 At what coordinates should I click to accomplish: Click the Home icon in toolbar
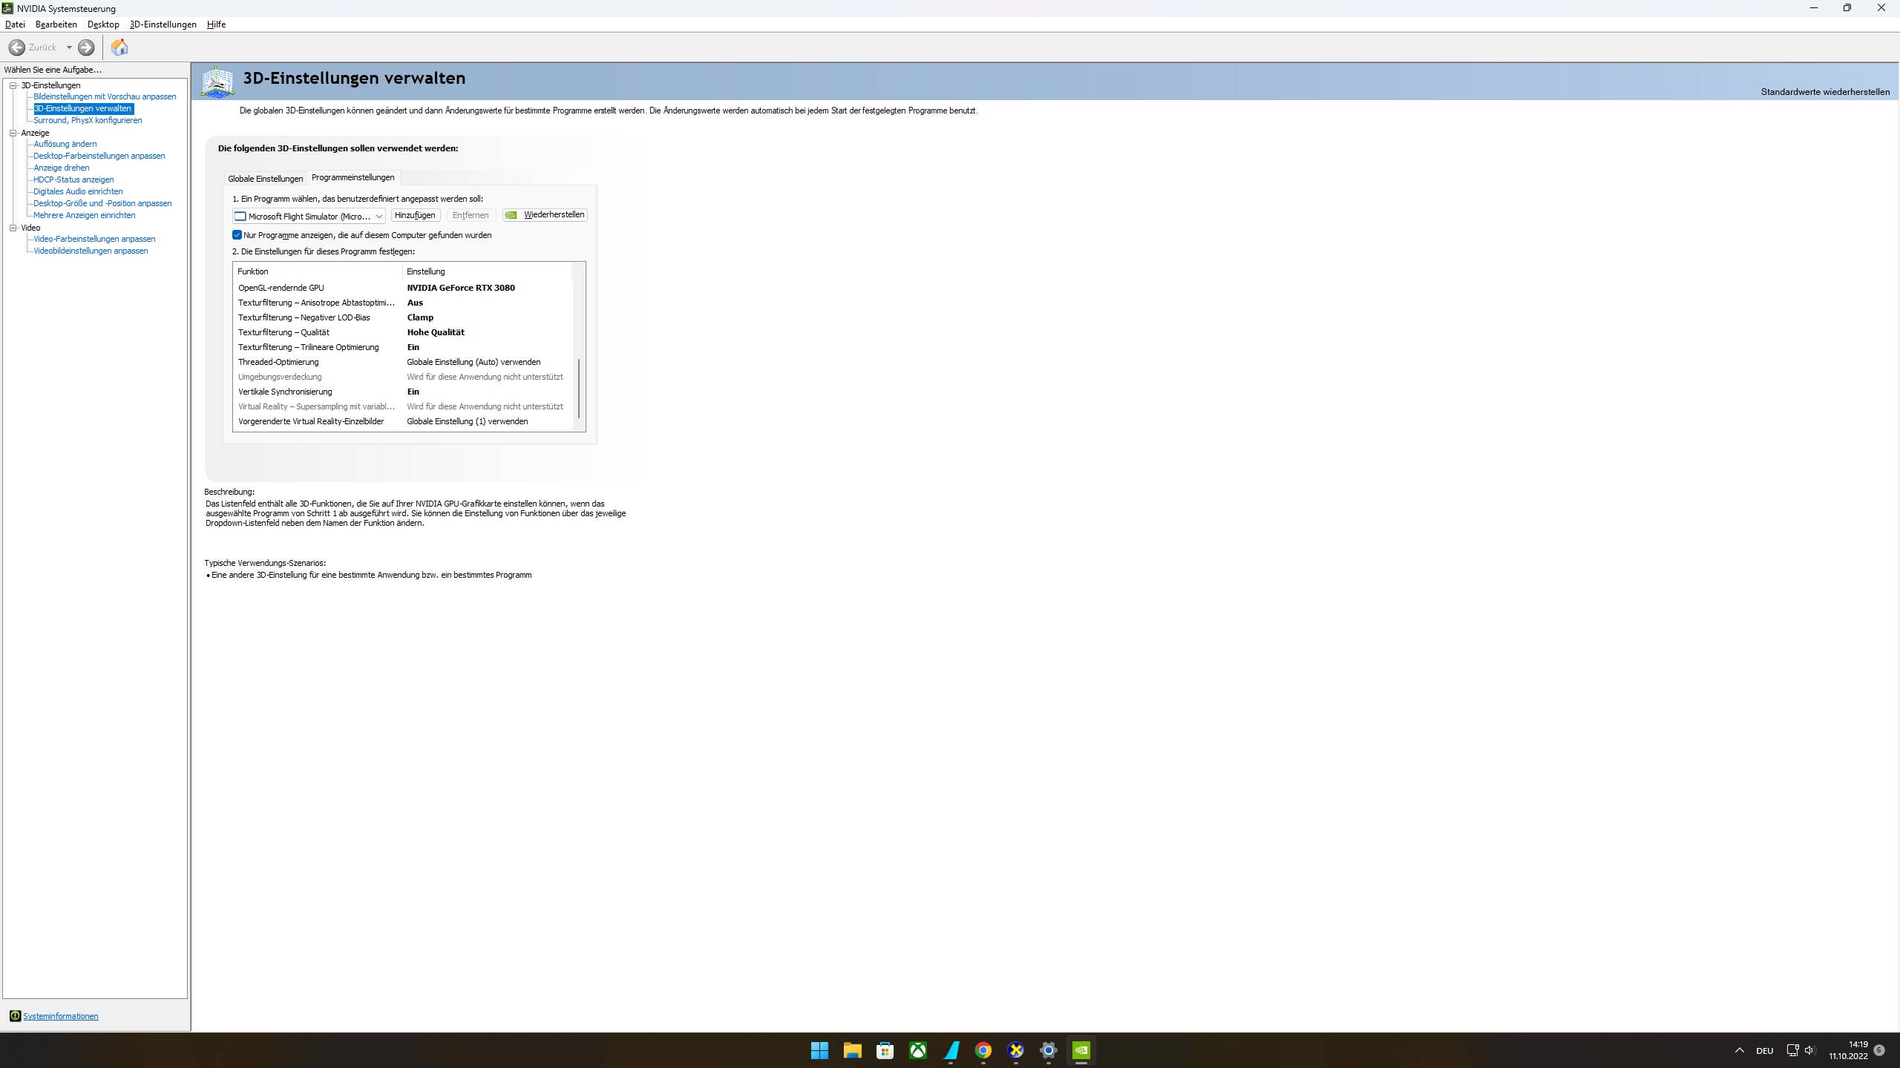click(x=119, y=47)
